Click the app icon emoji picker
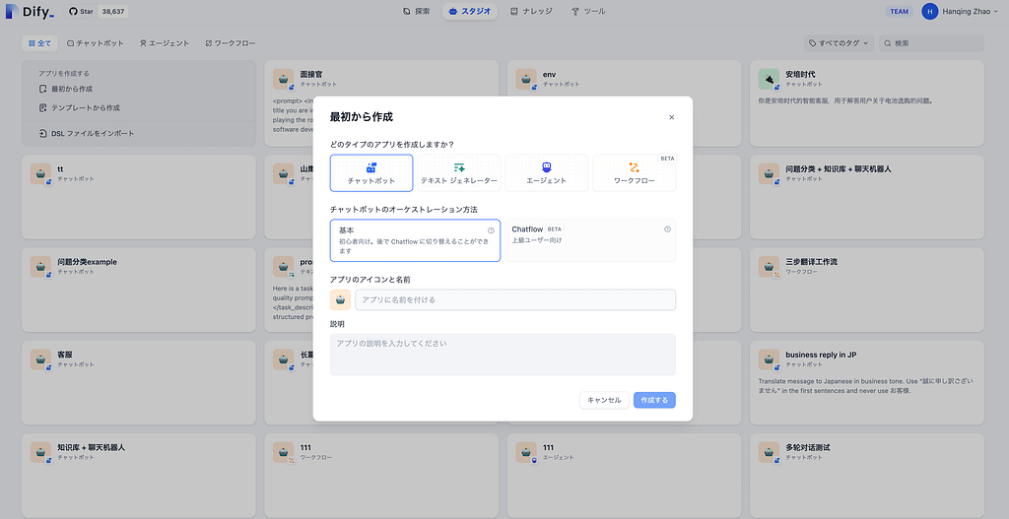The height and width of the screenshot is (519, 1009). click(340, 299)
